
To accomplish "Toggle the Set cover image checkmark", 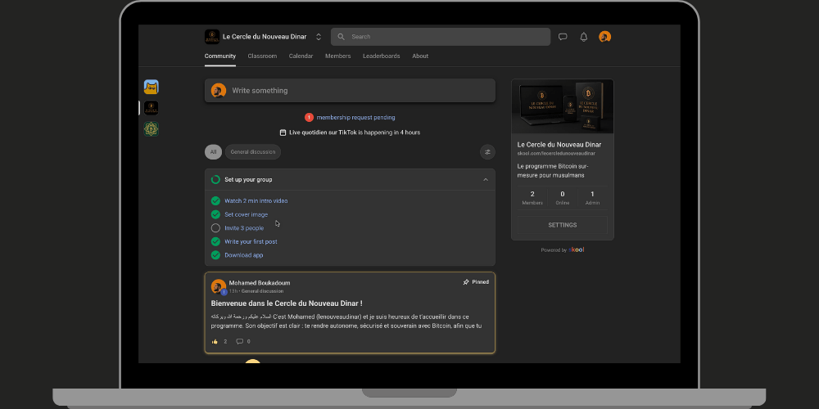I will [215, 214].
